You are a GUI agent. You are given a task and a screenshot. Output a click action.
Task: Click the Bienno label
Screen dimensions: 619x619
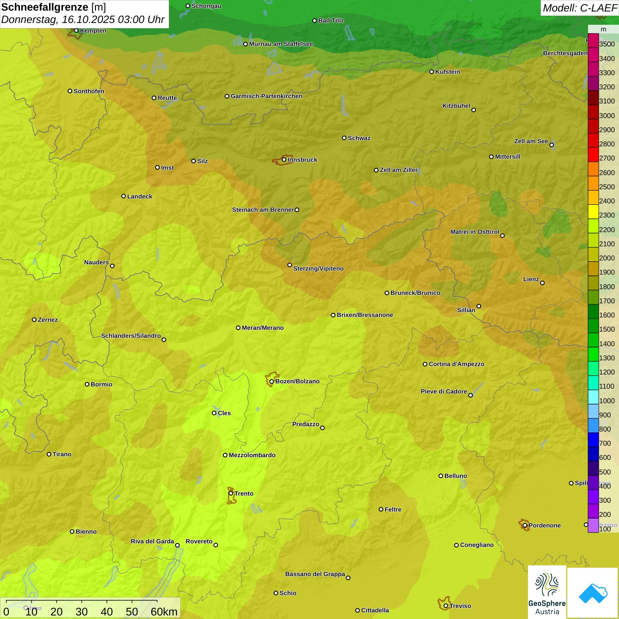click(86, 531)
